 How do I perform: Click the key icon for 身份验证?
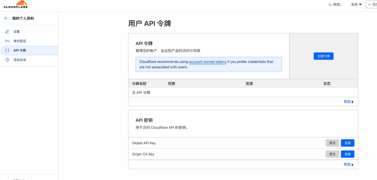click(7, 41)
